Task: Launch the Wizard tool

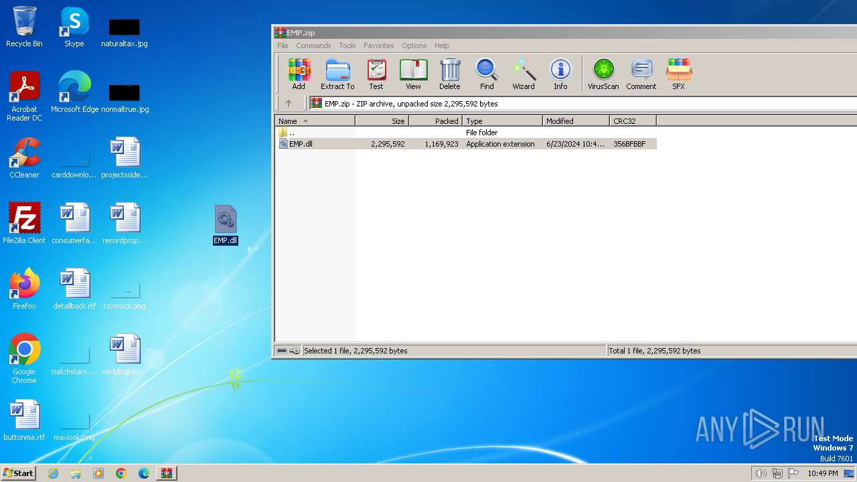Action: (524, 74)
